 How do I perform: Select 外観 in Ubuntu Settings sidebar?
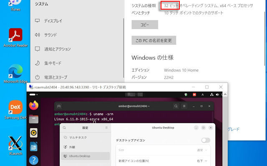click(x=85, y=147)
